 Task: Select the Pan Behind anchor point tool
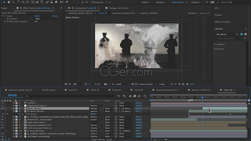coord(27,2)
